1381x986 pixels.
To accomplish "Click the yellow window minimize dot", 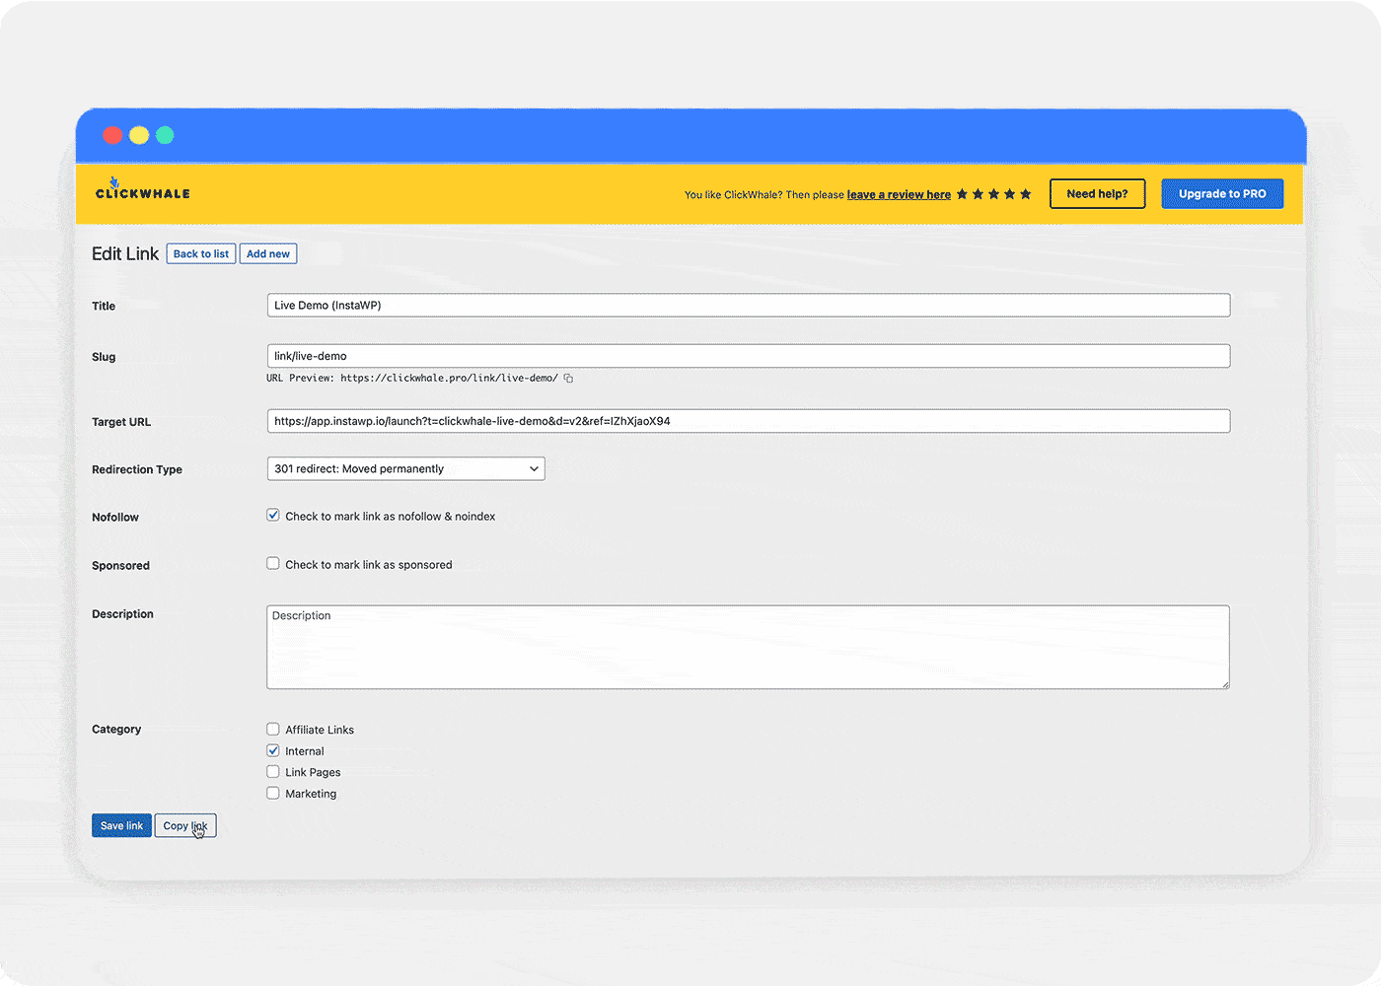I will pos(139,135).
